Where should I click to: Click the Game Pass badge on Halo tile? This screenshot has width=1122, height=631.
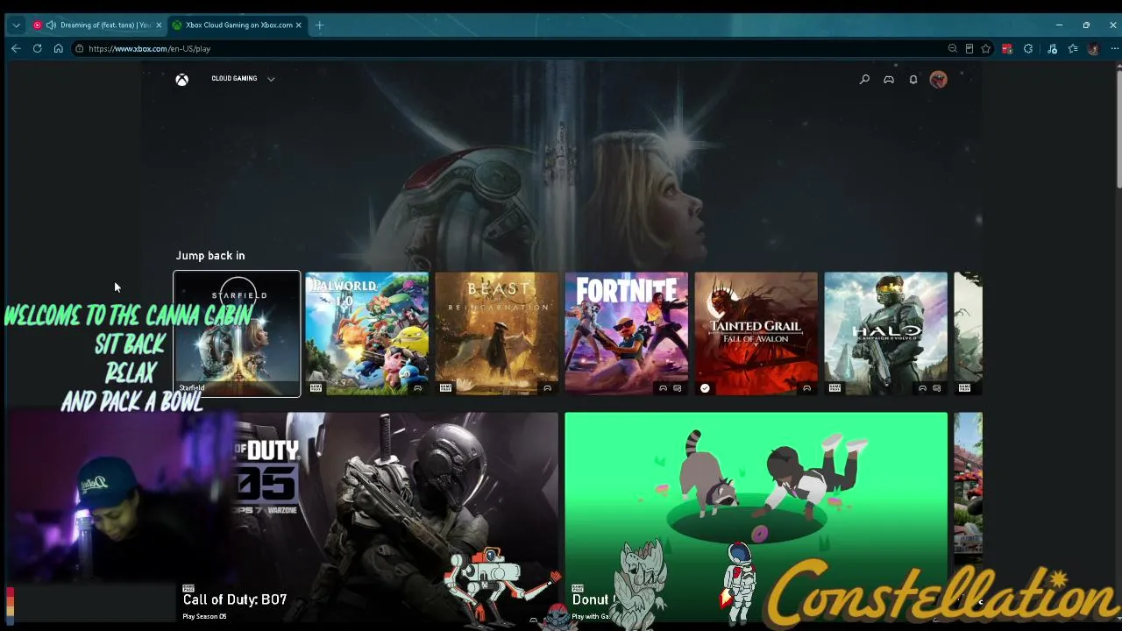[x=834, y=388]
